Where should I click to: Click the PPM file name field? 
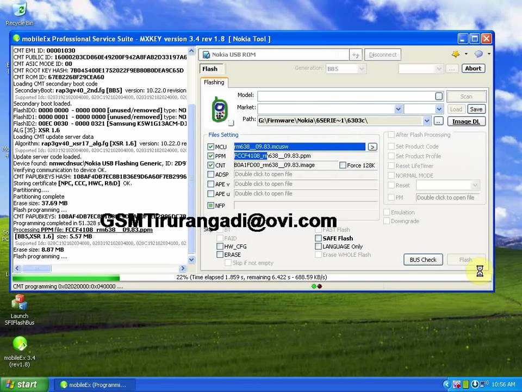click(x=306, y=156)
